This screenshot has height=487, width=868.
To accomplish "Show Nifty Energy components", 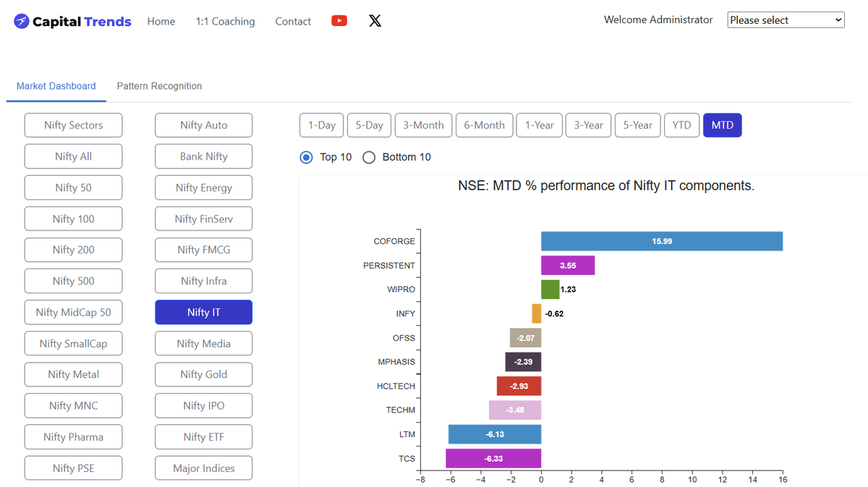I will click(204, 187).
